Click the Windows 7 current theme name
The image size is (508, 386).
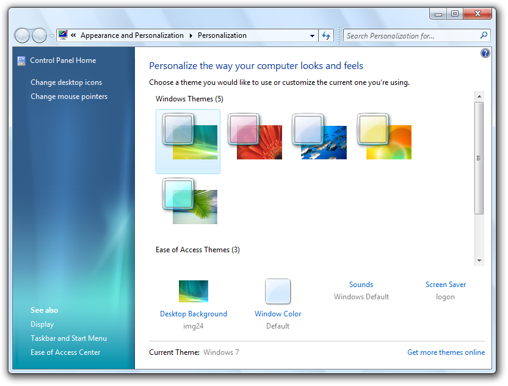pyautogui.click(x=221, y=352)
